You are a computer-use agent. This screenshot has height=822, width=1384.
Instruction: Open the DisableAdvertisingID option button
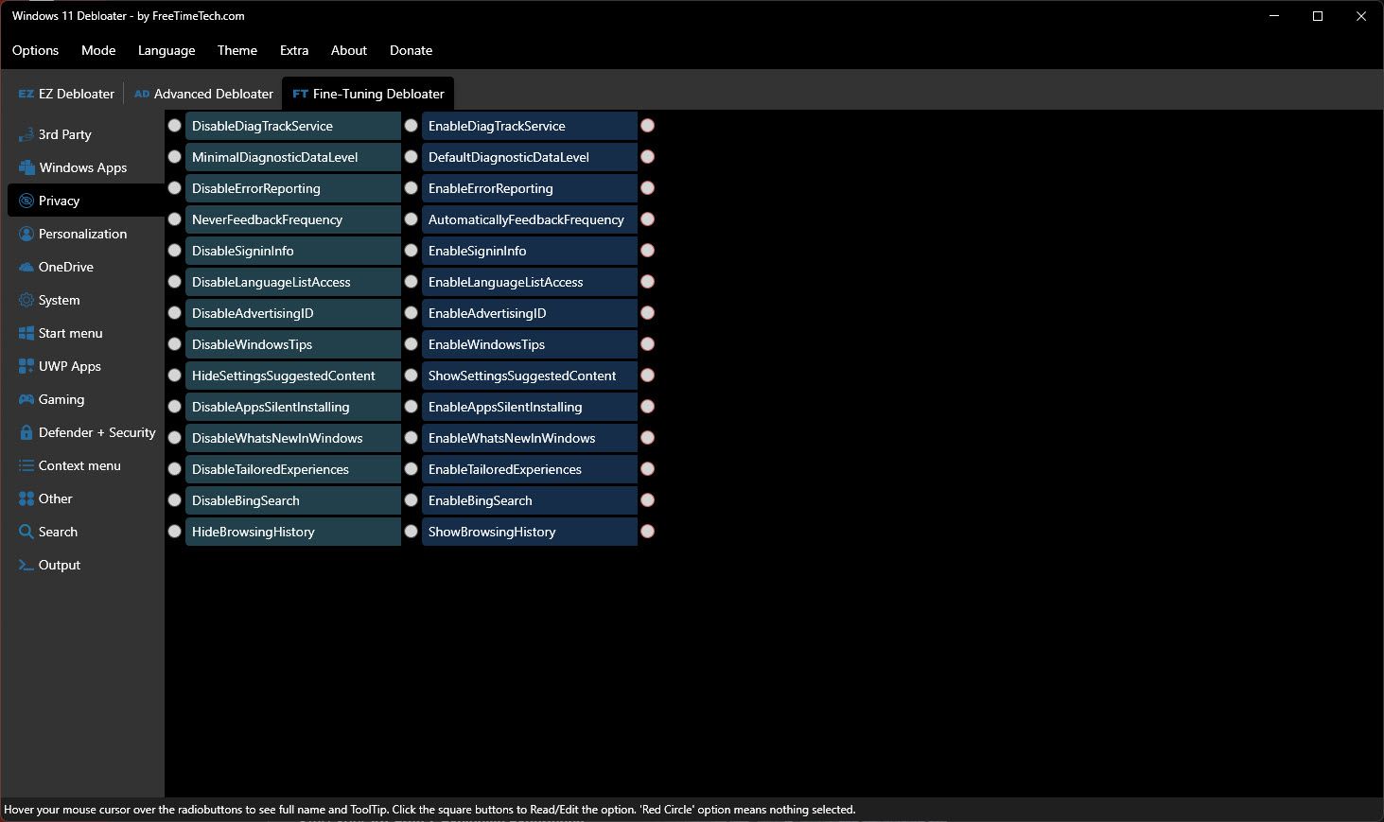(293, 313)
